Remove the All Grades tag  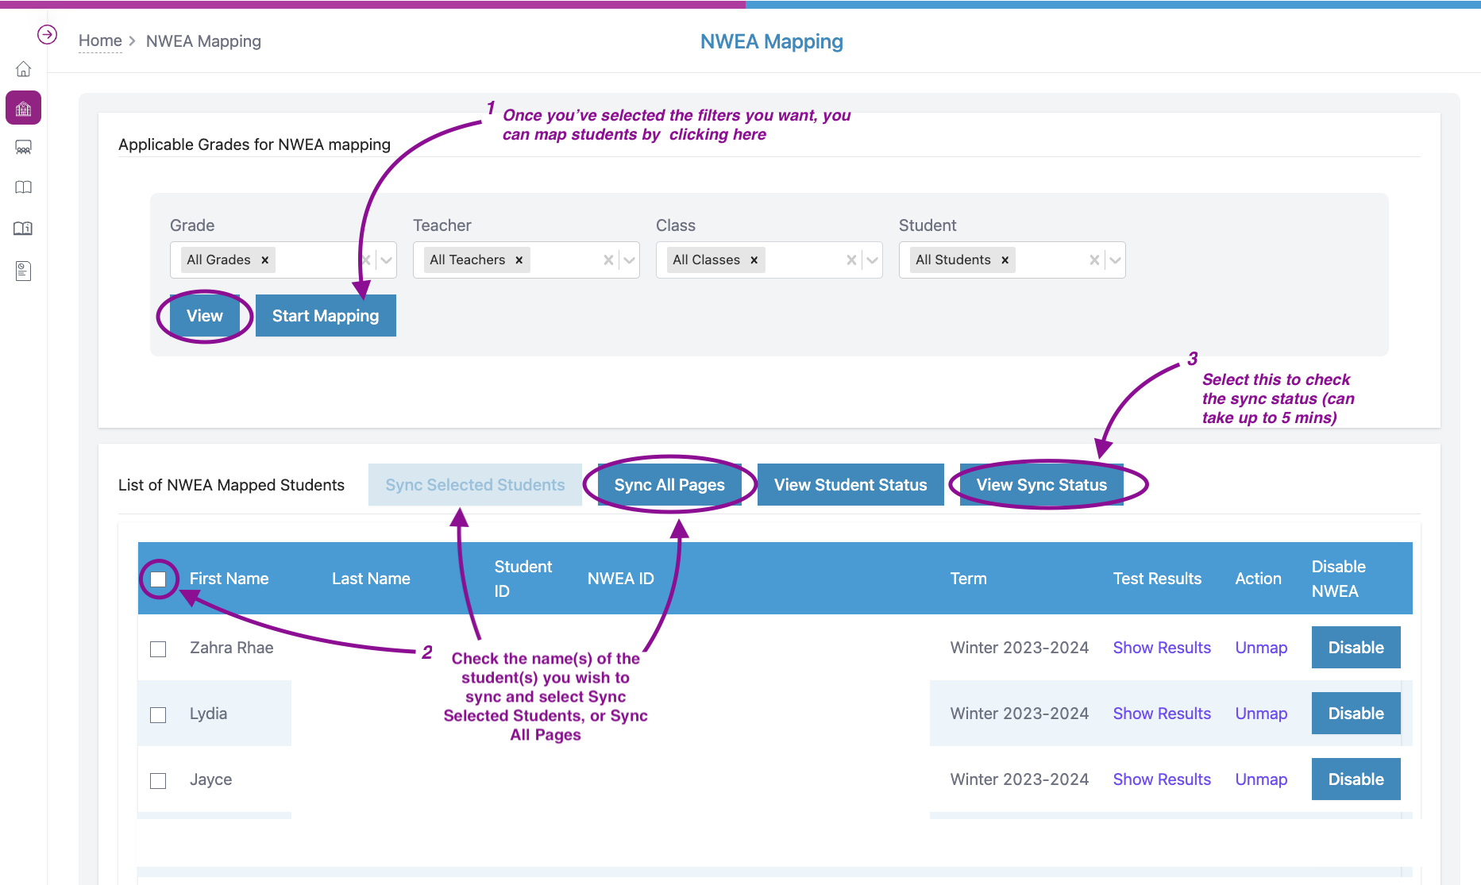tap(265, 260)
